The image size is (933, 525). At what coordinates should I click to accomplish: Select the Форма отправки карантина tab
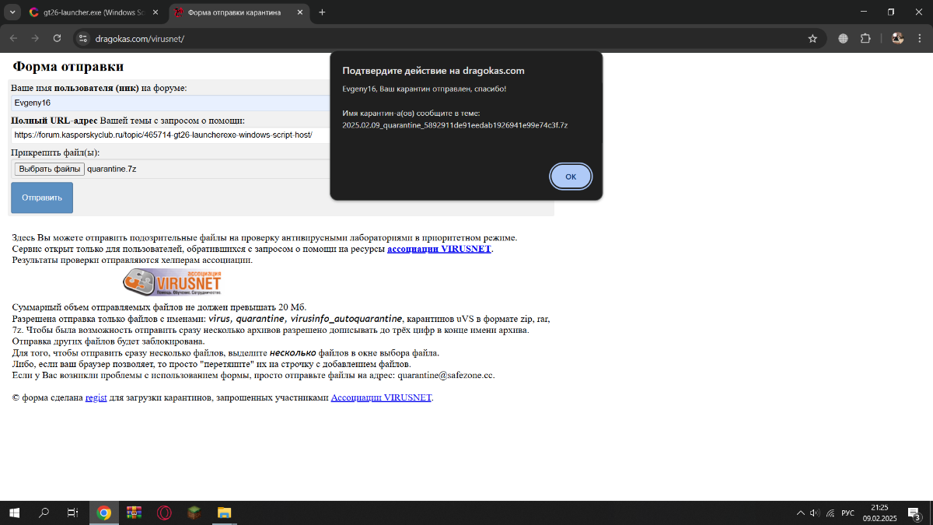point(234,12)
